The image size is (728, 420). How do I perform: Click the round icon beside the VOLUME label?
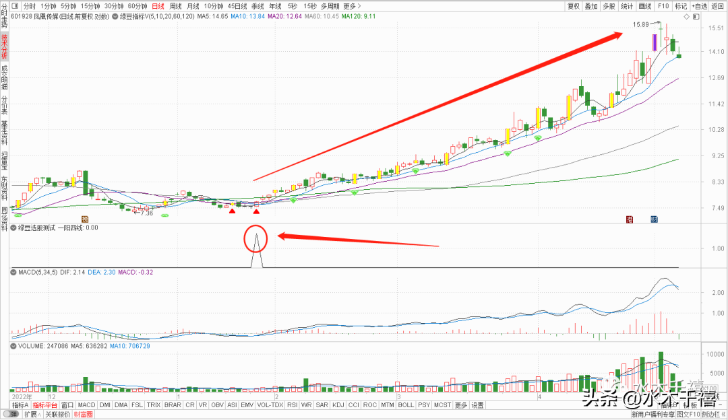click(13, 346)
